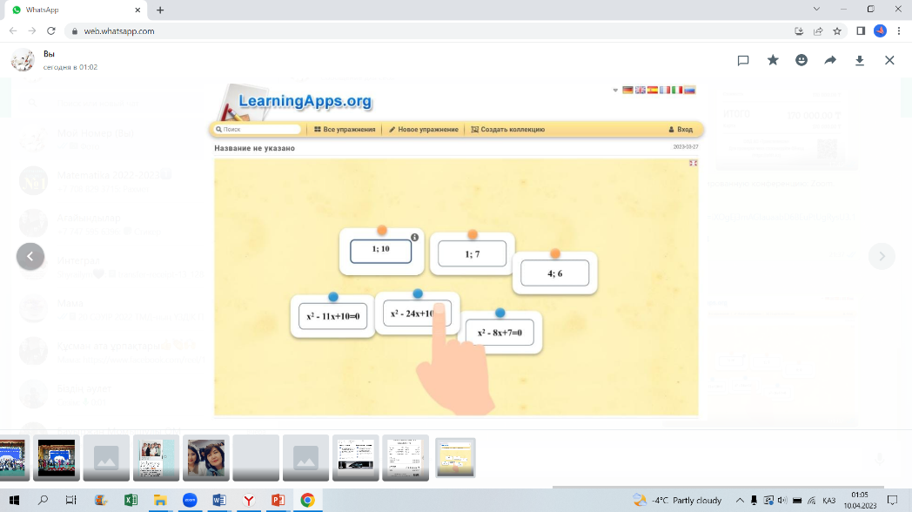Close the WhatsApp browser tab
This screenshot has height=512, width=912.
[x=137, y=10]
